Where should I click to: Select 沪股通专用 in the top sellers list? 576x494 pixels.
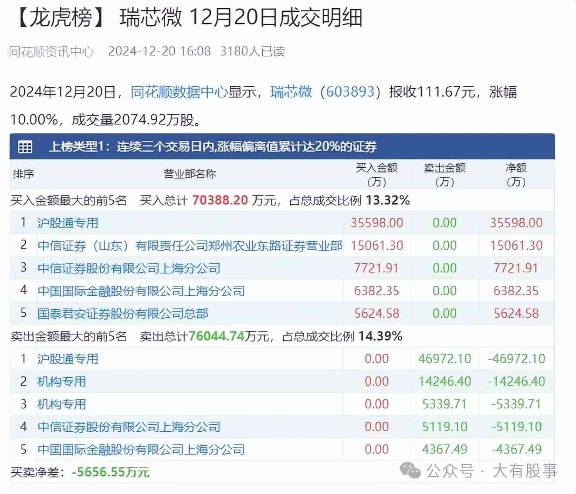click(68, 359)
